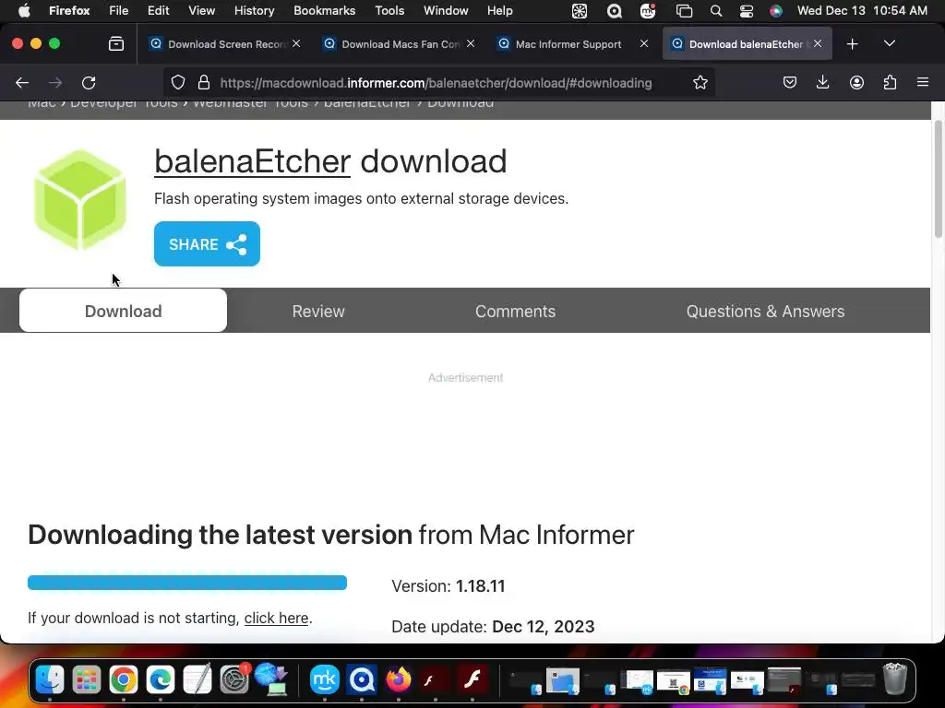Open the History menu

click(x=254, y=10)
